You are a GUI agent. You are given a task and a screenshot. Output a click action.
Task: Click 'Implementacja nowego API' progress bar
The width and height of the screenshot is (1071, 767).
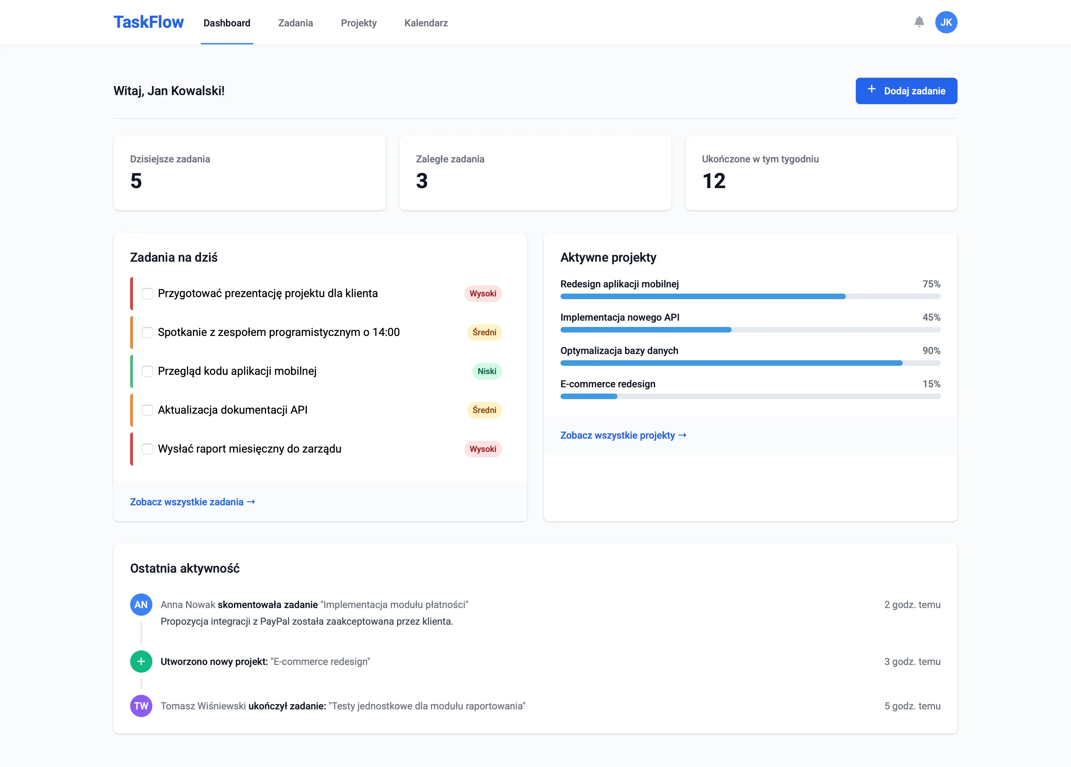coord(750,330)
